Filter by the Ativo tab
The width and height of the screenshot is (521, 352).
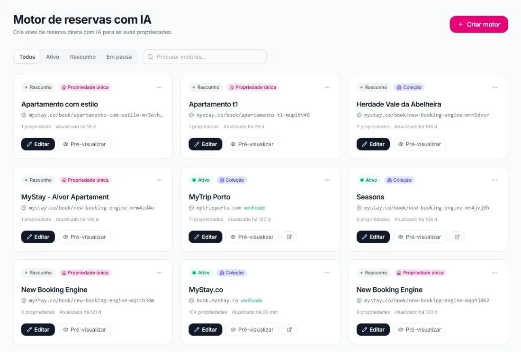(53, 57)
